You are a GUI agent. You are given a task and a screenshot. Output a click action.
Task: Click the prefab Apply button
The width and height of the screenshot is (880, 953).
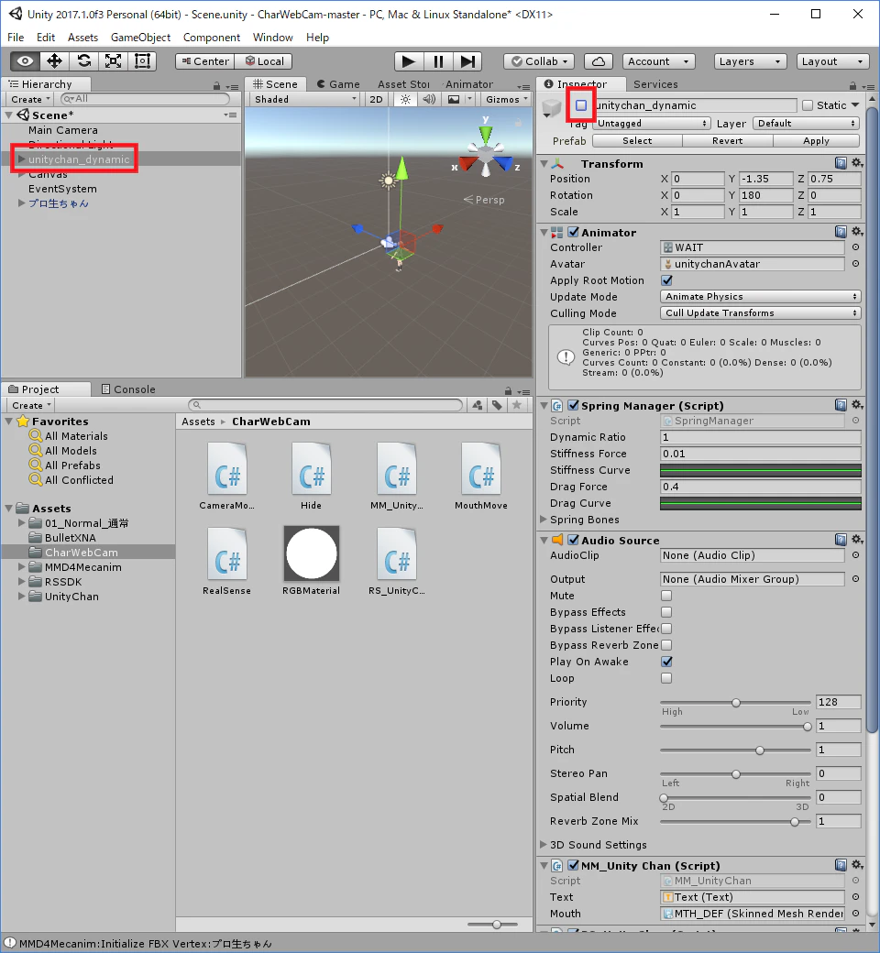coord(816,140)
